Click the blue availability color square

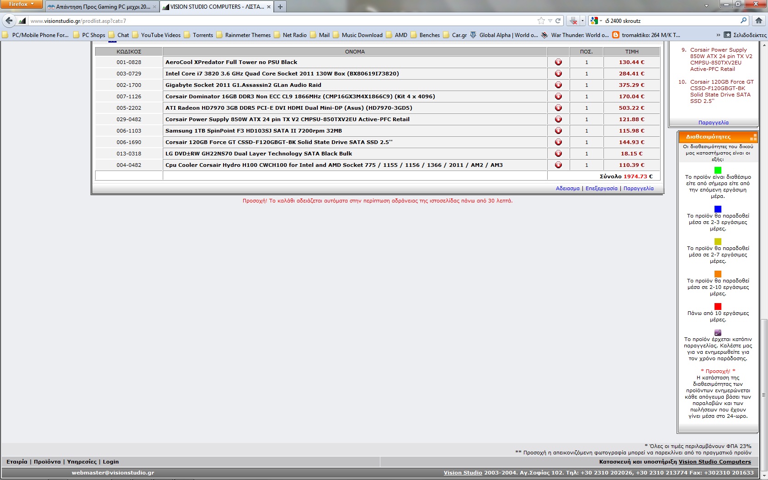pyautogui.click(x=718, y=209)
